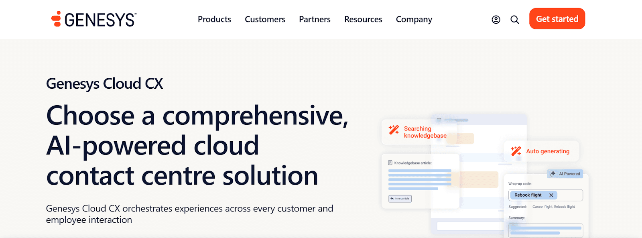This screenshot has height=238, width=642.
Task: Open the Products menu
Action: [214, 19]
